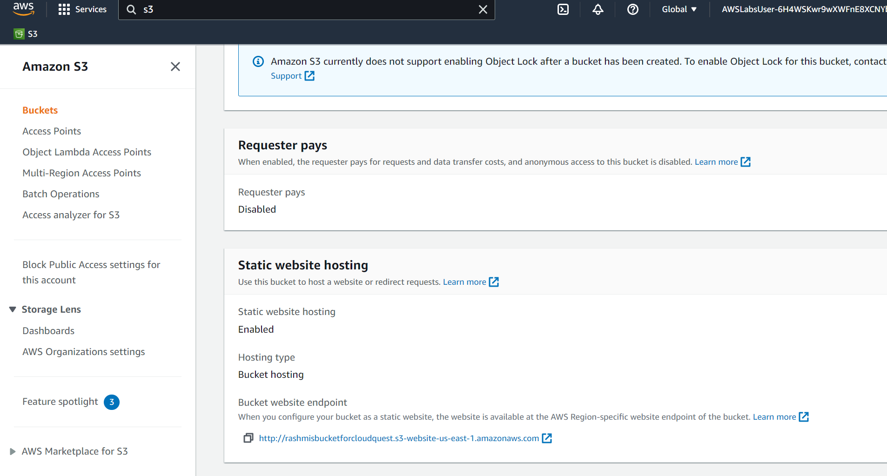Click the AWS logo to go home
The height and width of the screenshot is (476, 887).
(23, 9)
